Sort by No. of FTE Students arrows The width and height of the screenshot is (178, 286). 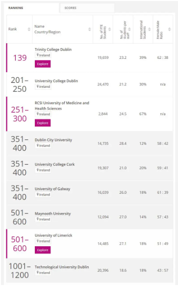110,29
